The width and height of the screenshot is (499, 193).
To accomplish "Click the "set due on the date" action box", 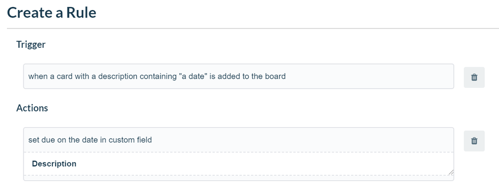I will (x=238, y=140).
